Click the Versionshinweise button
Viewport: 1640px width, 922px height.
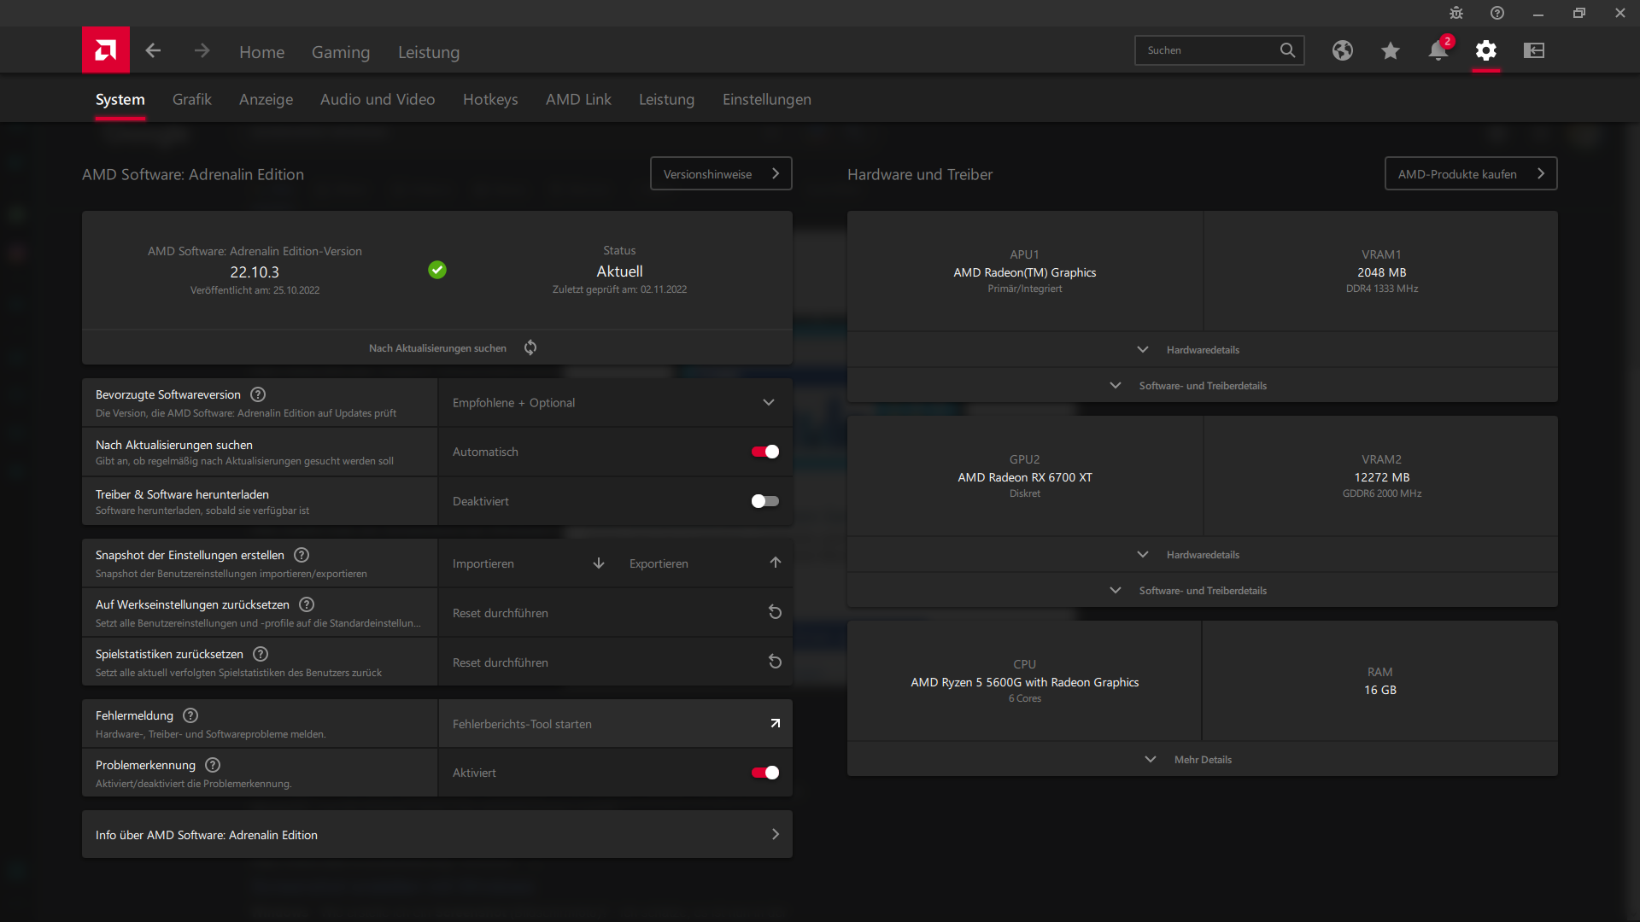click(x=721, y=174)
